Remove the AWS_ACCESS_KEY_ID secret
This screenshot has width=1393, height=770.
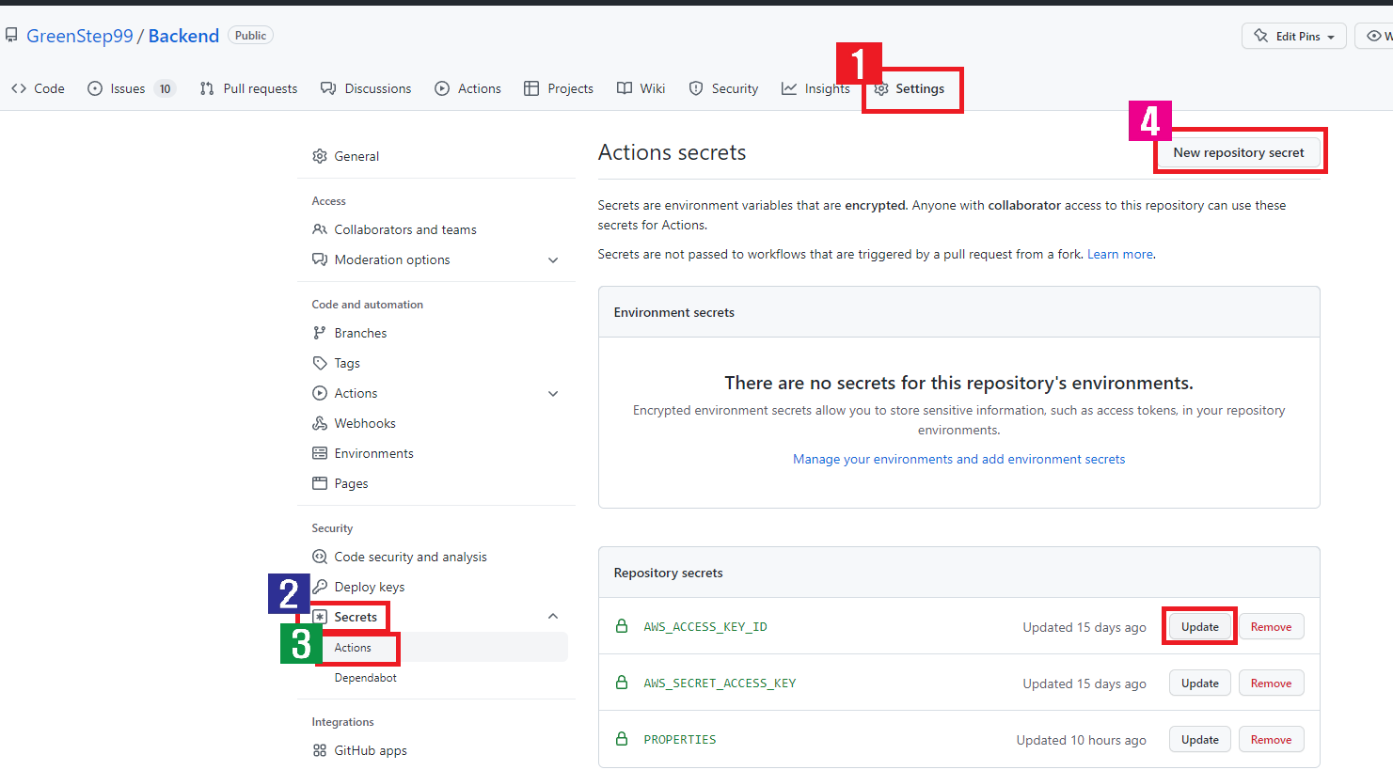pyautogui.click(x=1271, y=627)
